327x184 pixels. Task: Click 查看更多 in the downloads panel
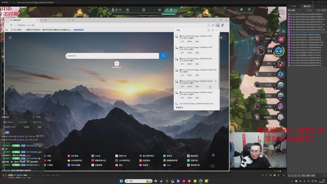tap(179, 108)
